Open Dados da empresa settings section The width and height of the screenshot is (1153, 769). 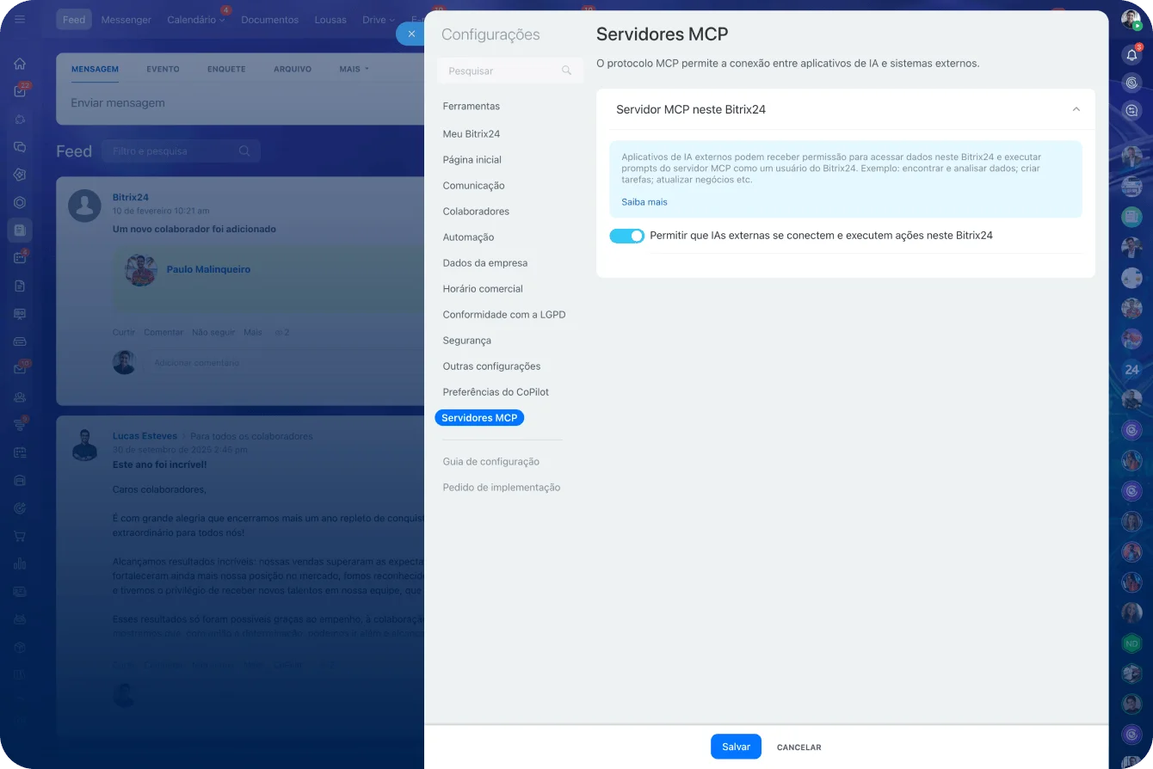pos(485,263)
